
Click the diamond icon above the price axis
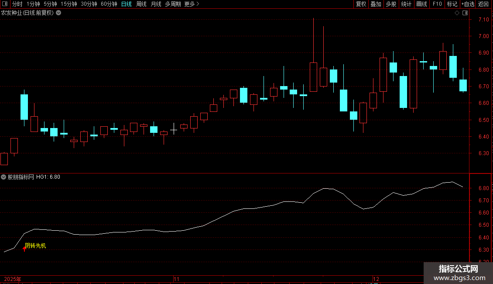pyautogui.click(x=457, y=13)
